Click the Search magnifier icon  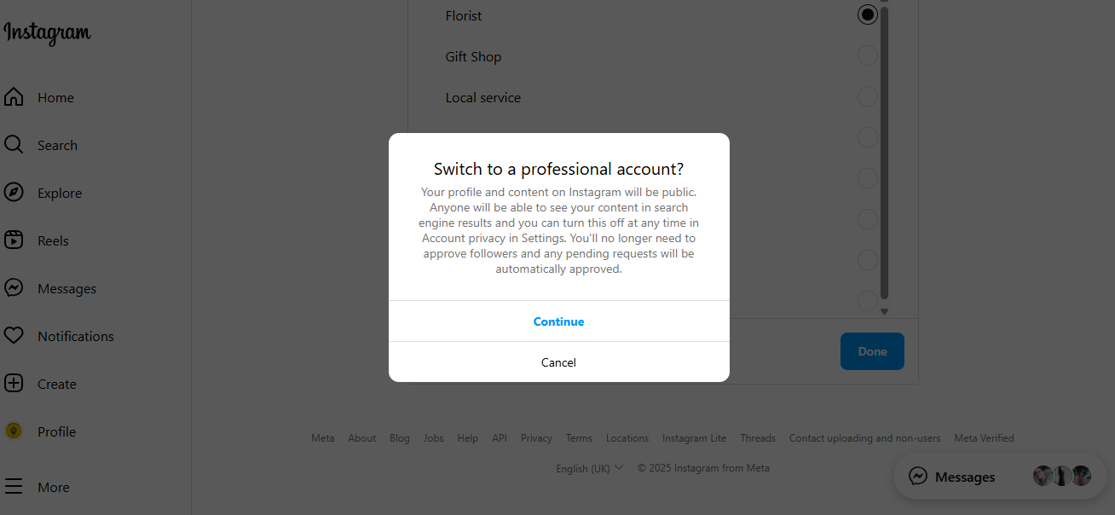[x=14, y=145]
